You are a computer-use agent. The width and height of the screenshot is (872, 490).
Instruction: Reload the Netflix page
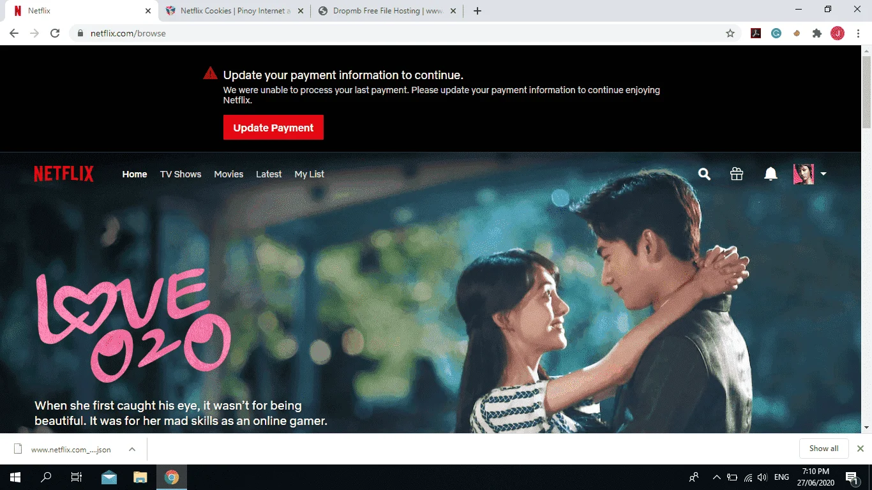point(55,33)
